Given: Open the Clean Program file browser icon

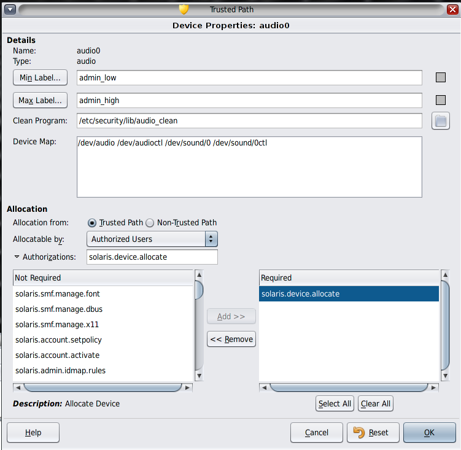Looking at the screenshot, I should coord(440,121).
